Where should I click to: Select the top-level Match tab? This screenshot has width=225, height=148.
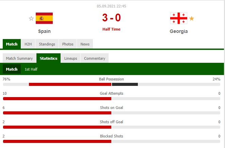point(12,44)
